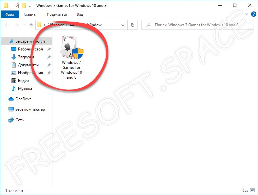
Task: Click the pin icon next to Рабочий стол
Action: pos(49,49)
